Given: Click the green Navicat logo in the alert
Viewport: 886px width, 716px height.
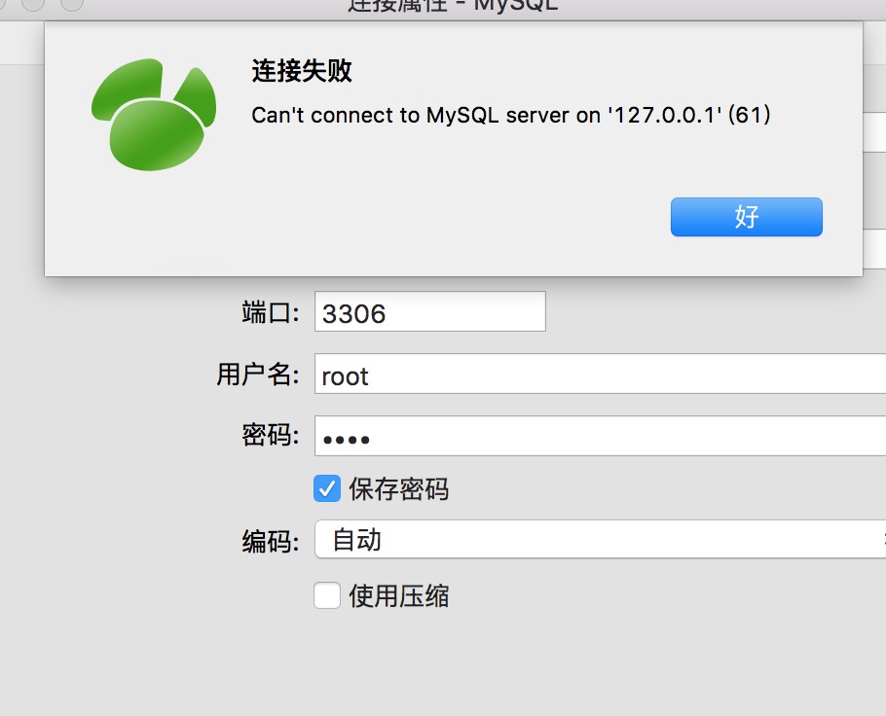Looking at the screenshot, I should (x=154, y=115).
